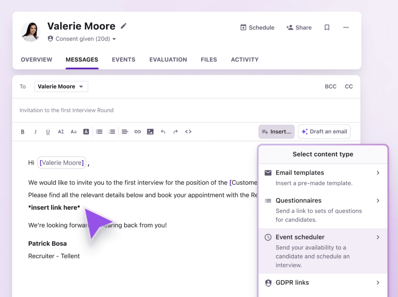Insert an image into the email
Screen dimensions: 398x297
coord(150,132)
